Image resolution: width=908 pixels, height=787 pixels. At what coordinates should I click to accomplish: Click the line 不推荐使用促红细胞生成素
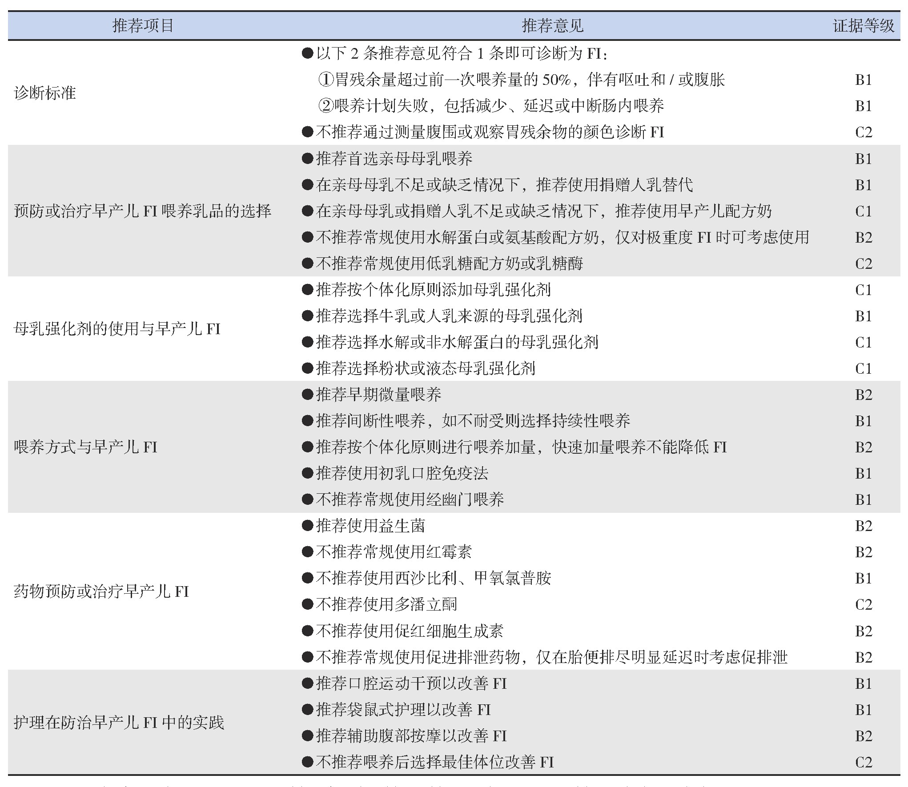pyautogui.click(x=402, y=631)
